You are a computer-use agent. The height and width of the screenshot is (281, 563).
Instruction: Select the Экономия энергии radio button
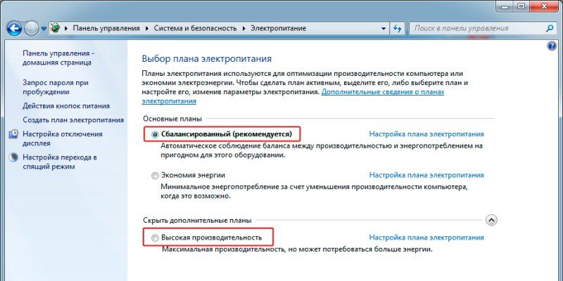(x=155, y=176)
